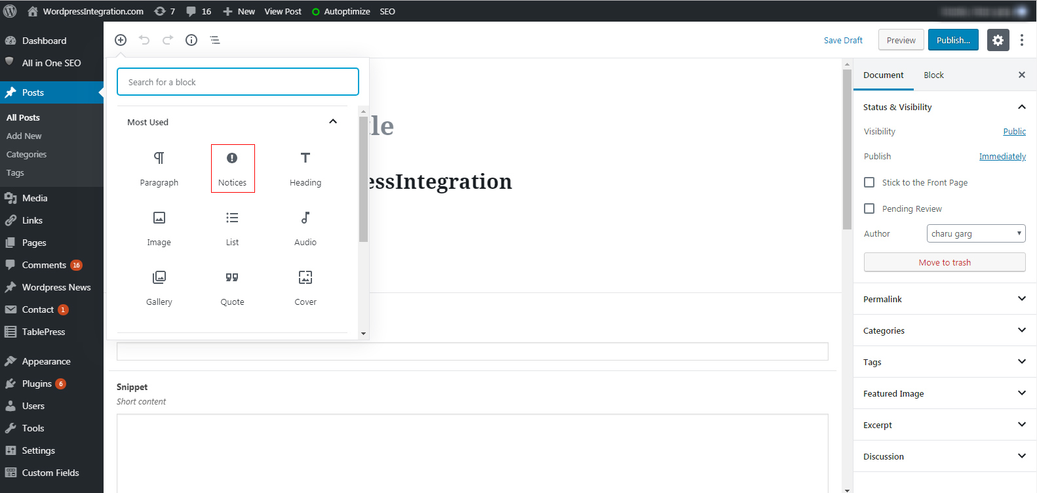Viewport: 1037px width, 493px height.
Task: Open the Content structure info icon
Action: coord(191,40)
